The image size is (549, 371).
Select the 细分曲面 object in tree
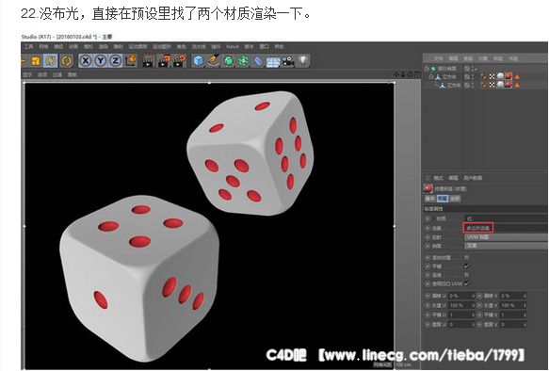point(447,68)
